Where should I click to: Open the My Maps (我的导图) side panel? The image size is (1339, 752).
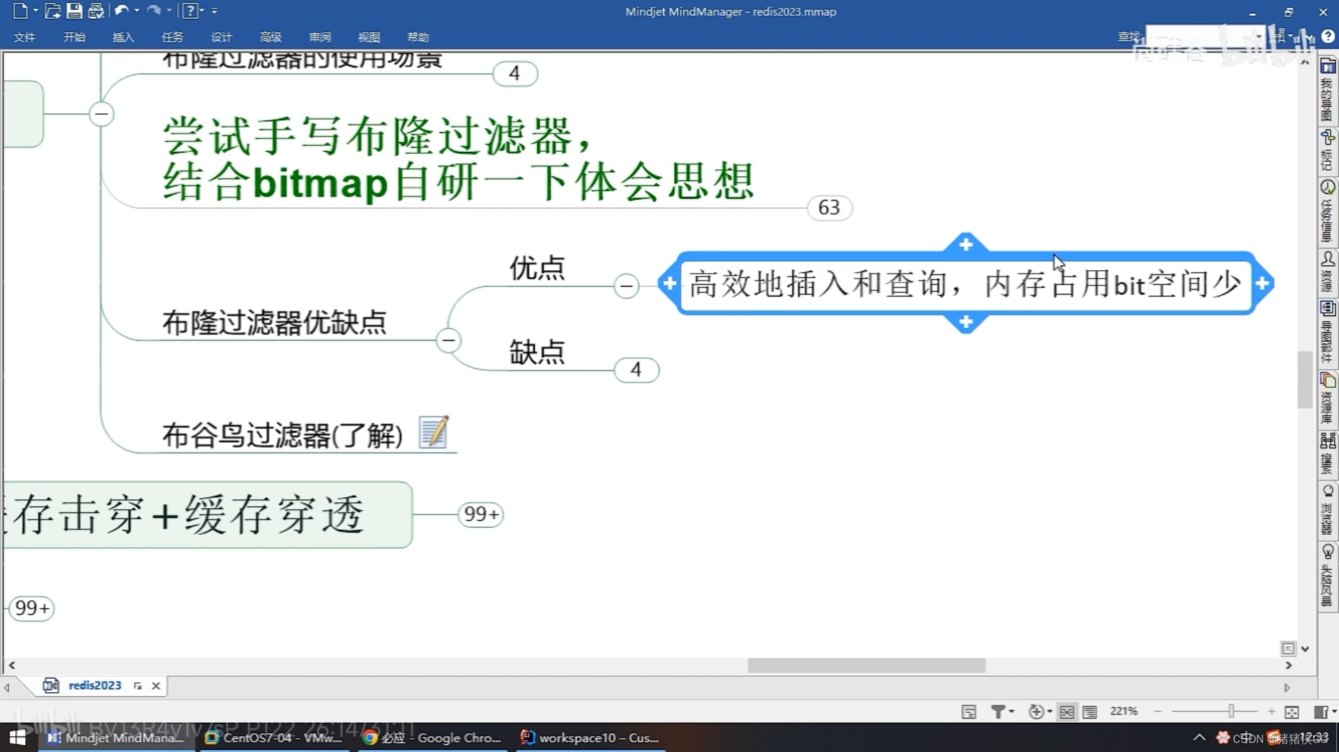pos(1328,91)
